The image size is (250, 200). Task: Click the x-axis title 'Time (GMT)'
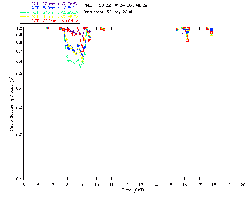coord(133,190)
